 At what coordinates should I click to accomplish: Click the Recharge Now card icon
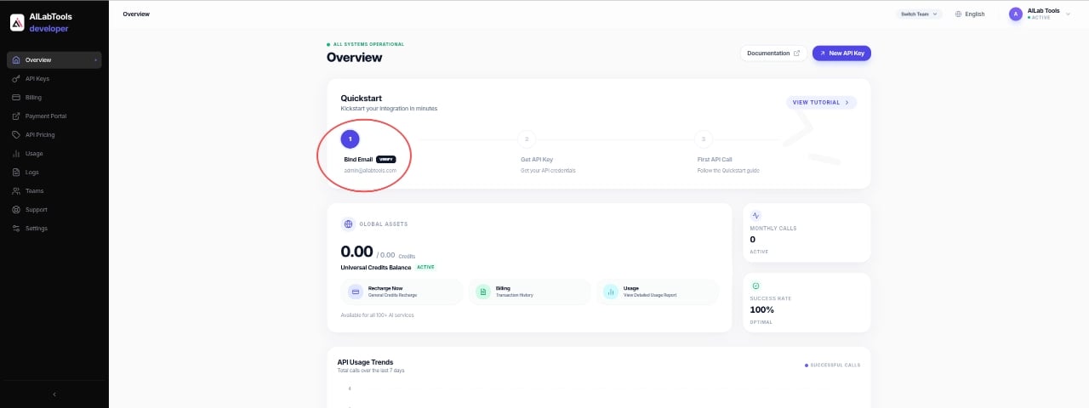[355, 292]
